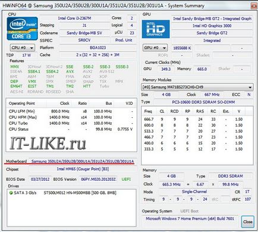The height and width of the screenshot is (232, 258).
Task: Click the Intel HM65 (Cougar Point) chipset field
Action: (83, 169)
